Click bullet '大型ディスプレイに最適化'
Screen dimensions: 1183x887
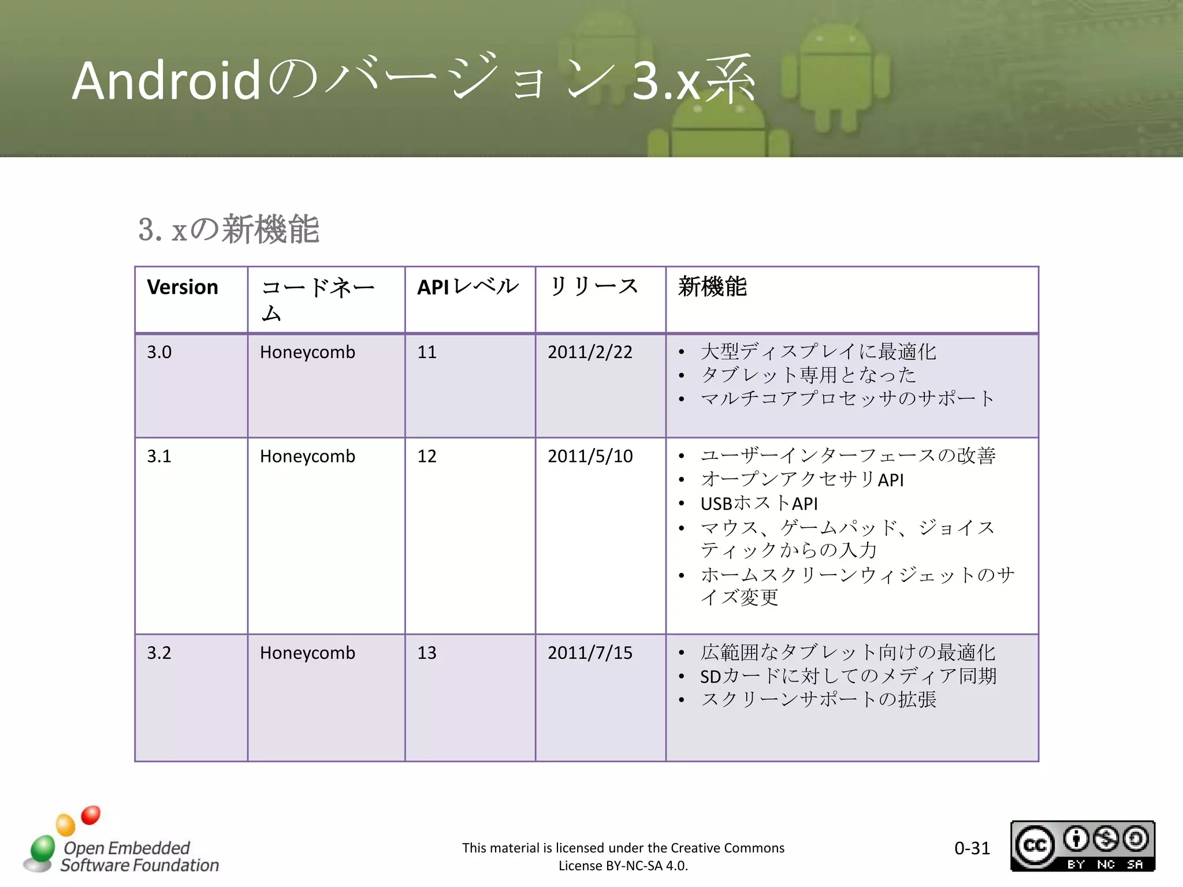tap(819, 351)
